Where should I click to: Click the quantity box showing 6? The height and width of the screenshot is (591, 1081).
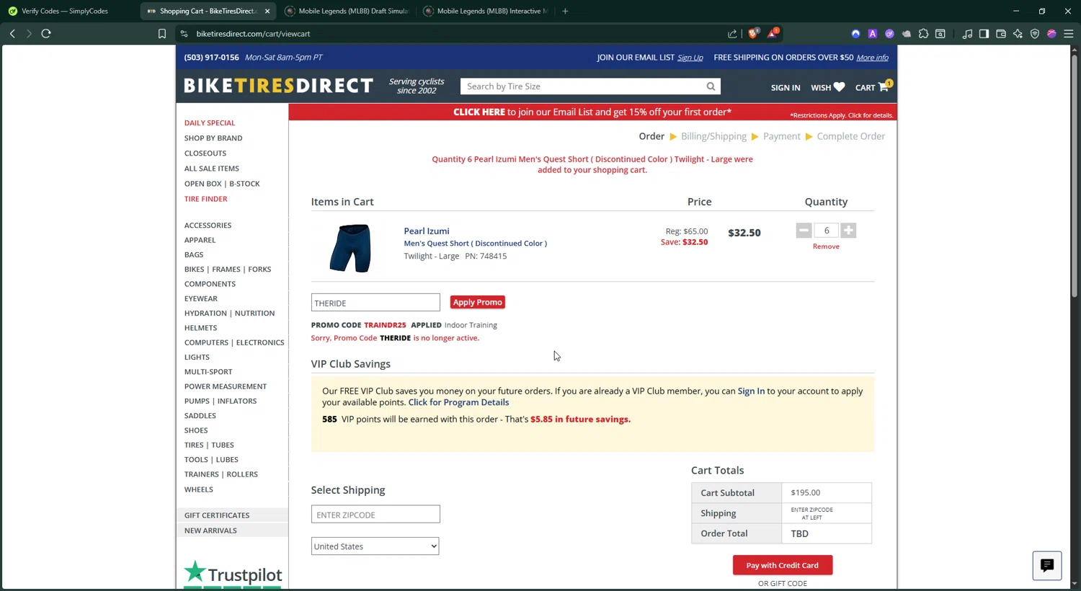point(826,231)
